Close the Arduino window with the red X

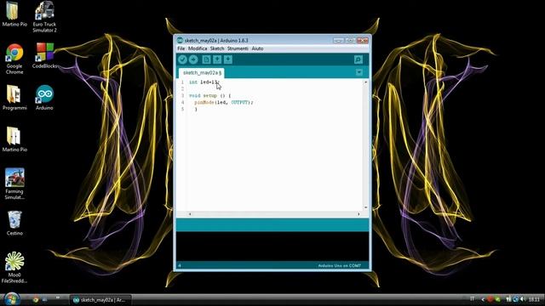pyautogui.click(x=363, y=40)
